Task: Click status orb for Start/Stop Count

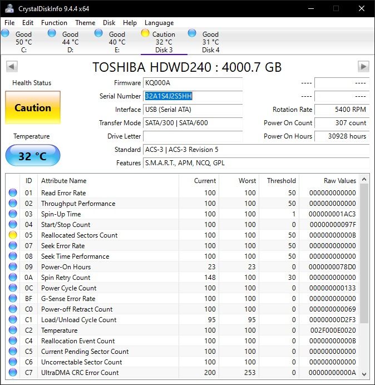Action: coord(13,224)
